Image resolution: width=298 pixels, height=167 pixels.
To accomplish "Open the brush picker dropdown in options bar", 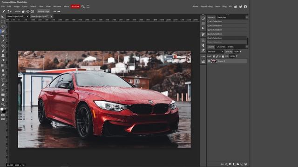I will coord(9,11).
